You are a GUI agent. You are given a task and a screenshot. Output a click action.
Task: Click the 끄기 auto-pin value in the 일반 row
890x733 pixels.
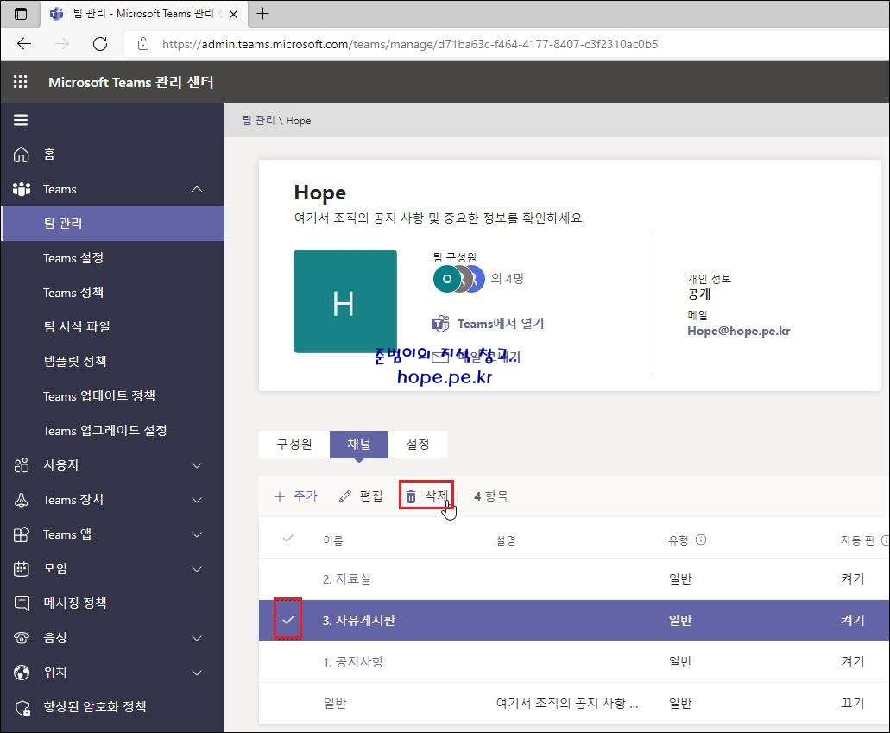point(853,704)
